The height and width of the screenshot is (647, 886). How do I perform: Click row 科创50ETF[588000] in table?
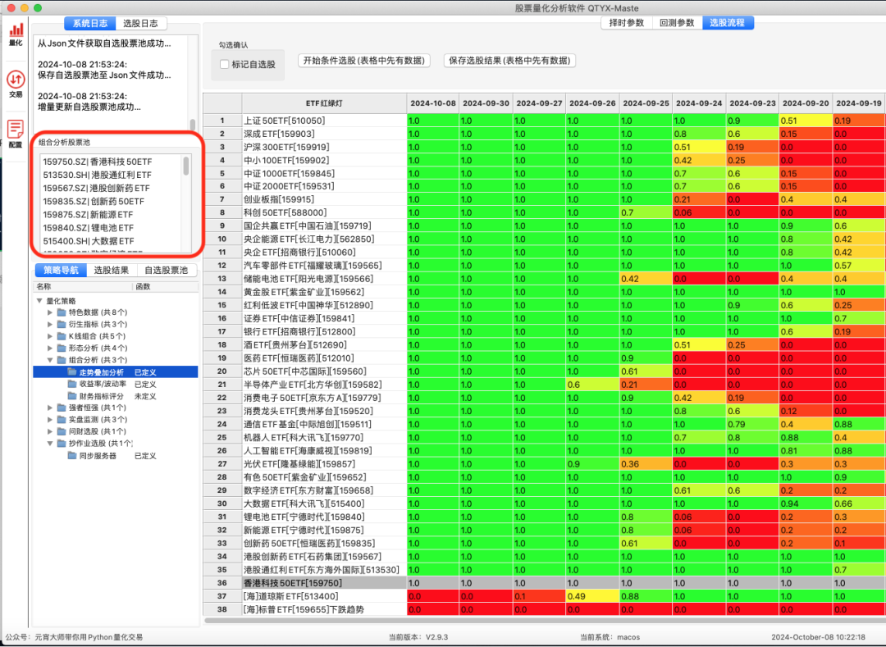click(324, 213)
